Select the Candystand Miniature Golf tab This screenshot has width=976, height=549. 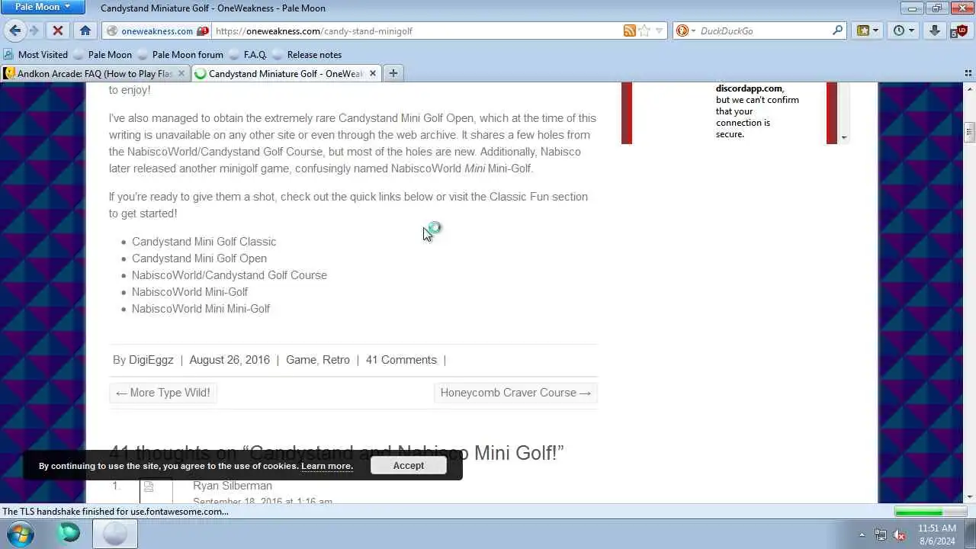tap(286, 73)
